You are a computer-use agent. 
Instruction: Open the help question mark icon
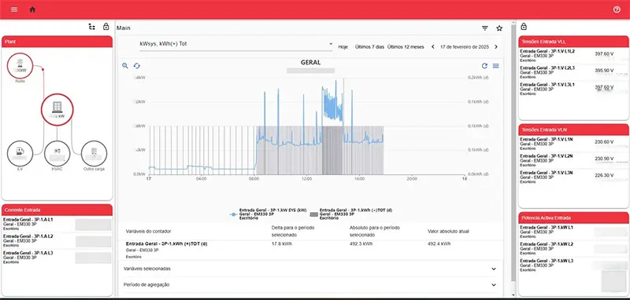tap(617, 9)
